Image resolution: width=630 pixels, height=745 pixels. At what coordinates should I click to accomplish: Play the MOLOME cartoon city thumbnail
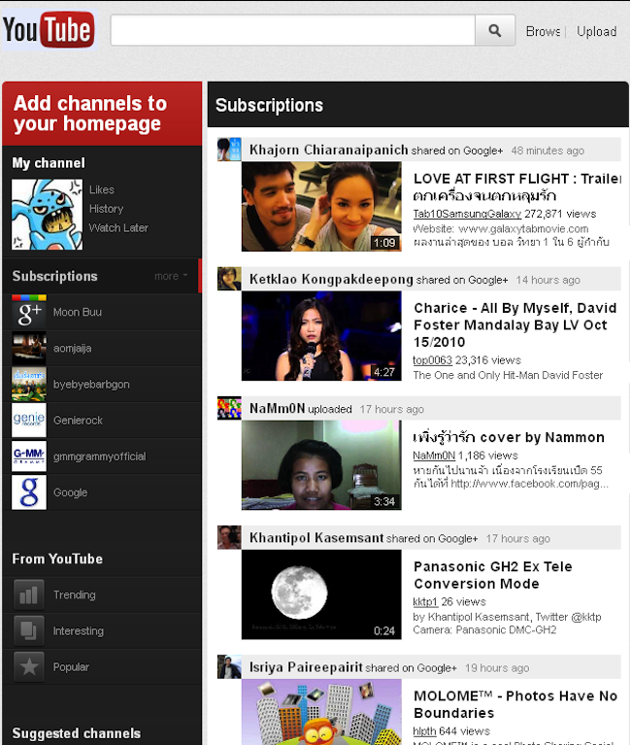321,712
